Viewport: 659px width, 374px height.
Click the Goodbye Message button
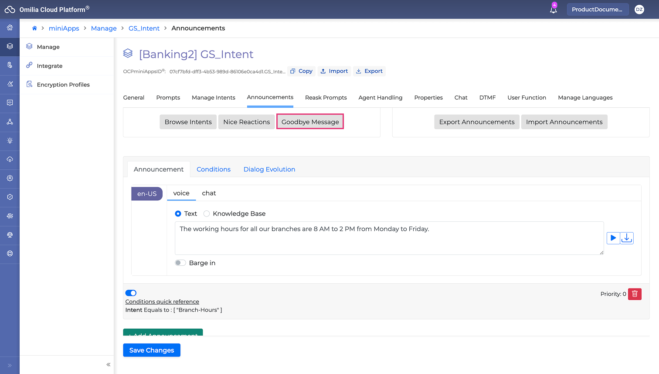point(310,122)
